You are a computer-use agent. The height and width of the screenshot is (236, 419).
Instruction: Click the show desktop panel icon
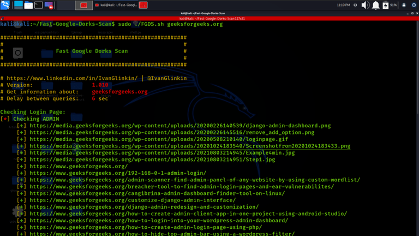coord(19,5)
